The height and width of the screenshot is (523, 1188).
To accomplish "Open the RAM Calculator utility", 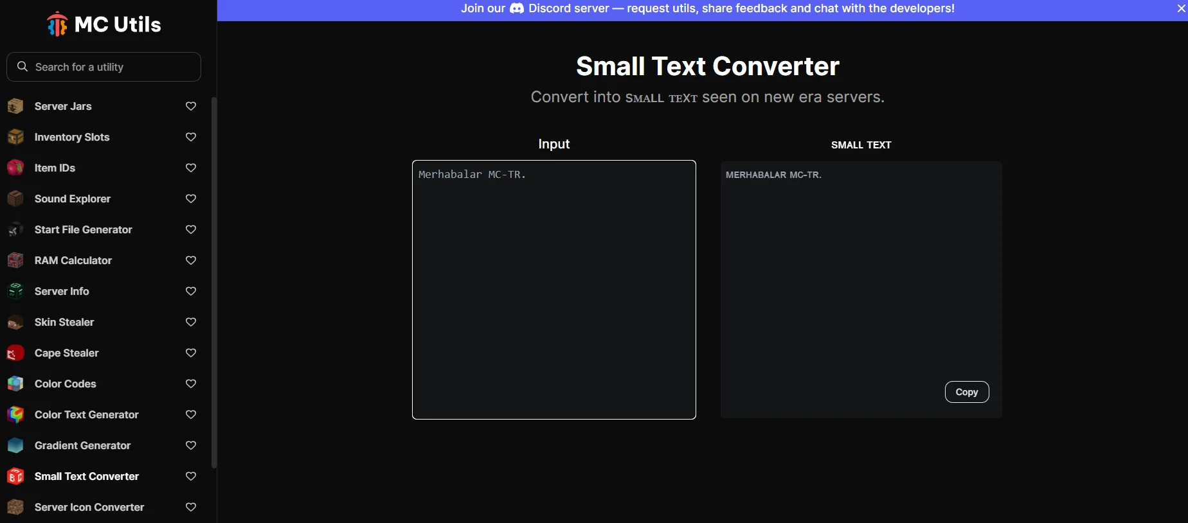I will 73,260.
